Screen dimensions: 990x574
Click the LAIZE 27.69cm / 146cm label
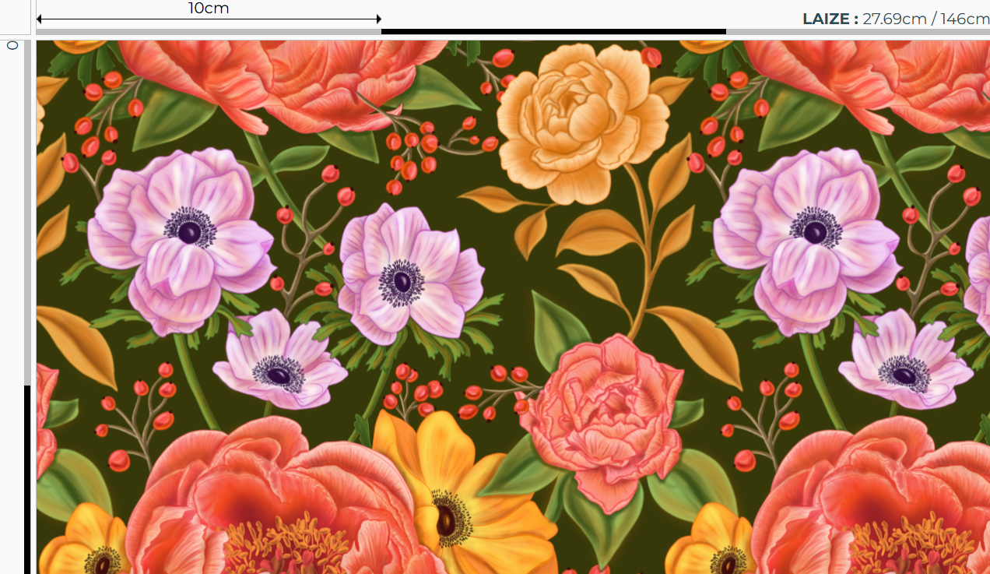pyautogui.click(x=896, y=19)
